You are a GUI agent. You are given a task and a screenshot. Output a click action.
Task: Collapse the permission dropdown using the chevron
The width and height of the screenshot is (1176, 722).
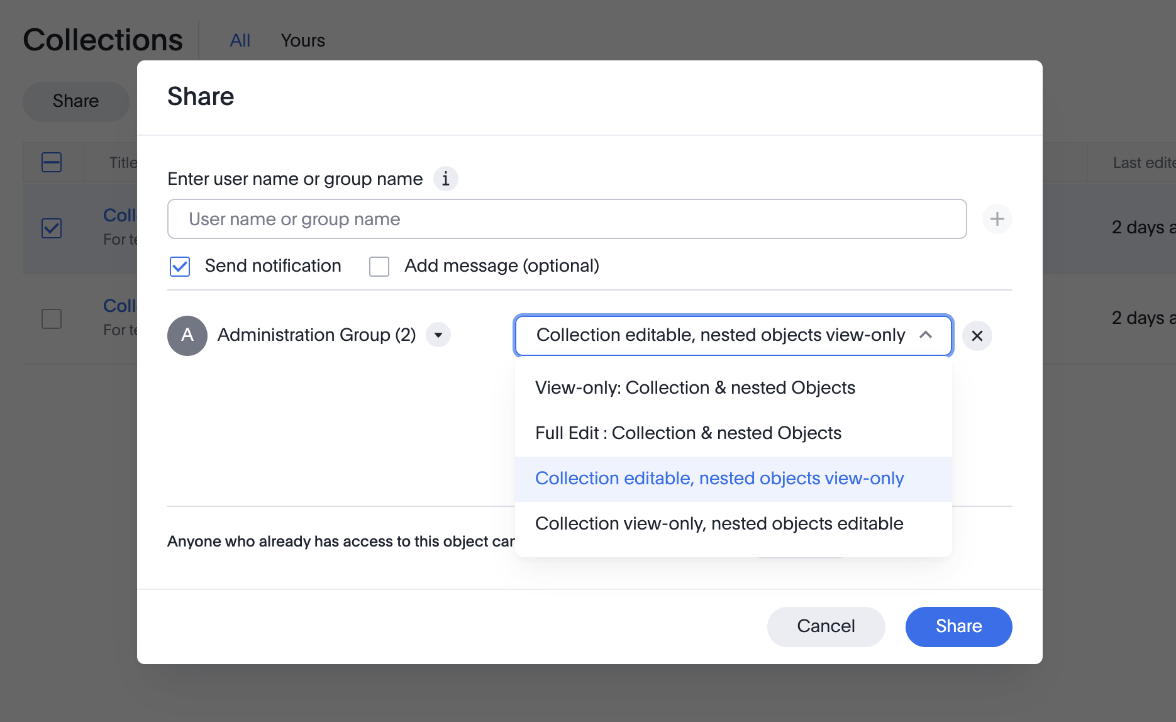[x=926, y=335]
